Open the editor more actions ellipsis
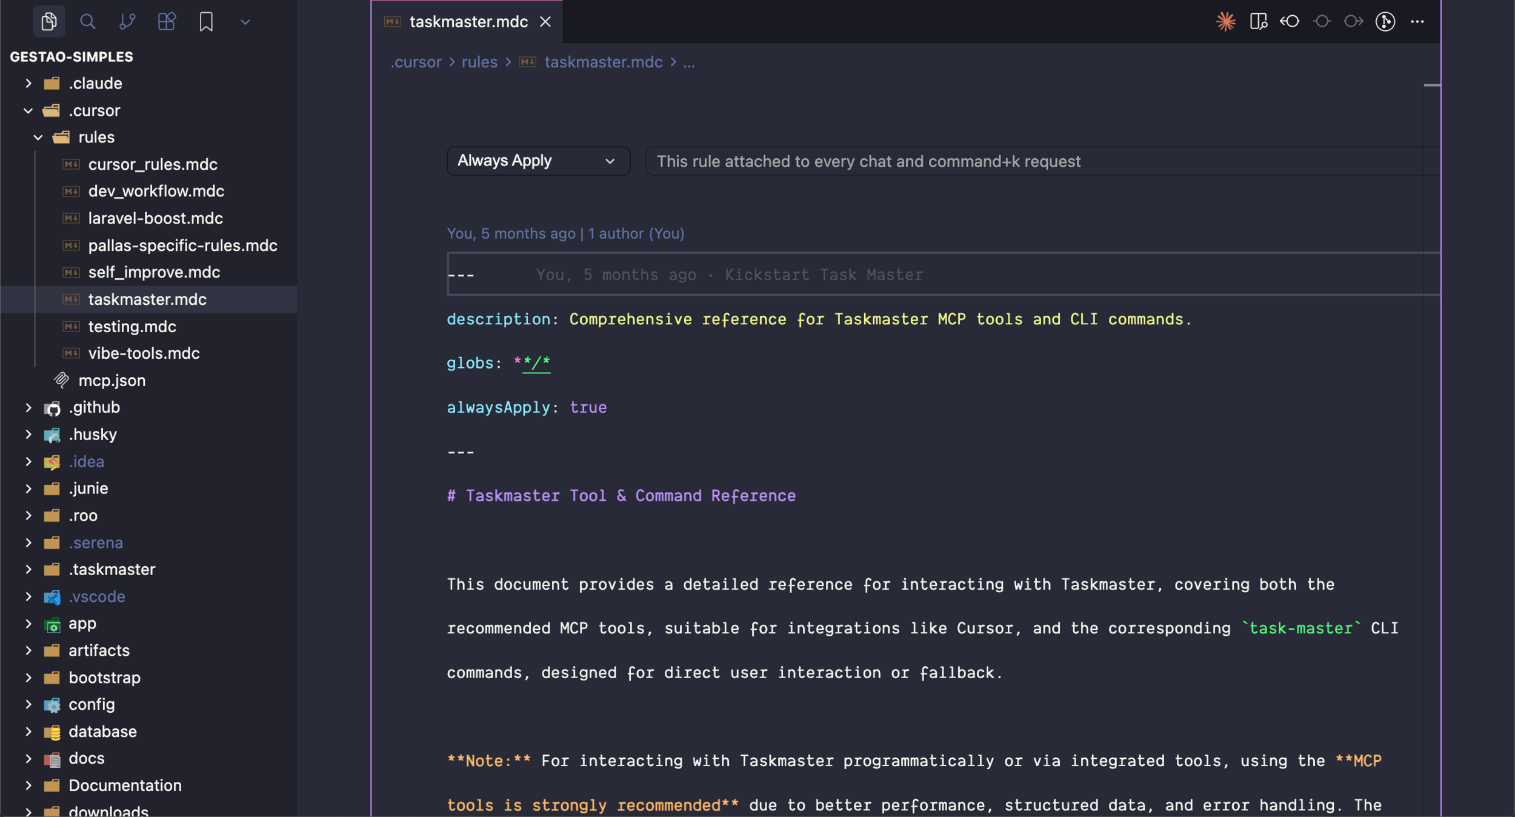 [x=1417, y=22]
